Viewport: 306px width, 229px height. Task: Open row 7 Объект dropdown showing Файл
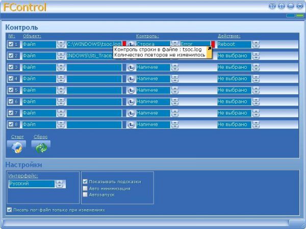61,112
